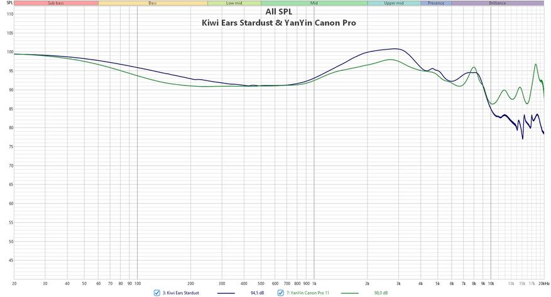
Task: Click the 105 dB vertical axis value
Action: pyautogui.click(x=10, y=33)
